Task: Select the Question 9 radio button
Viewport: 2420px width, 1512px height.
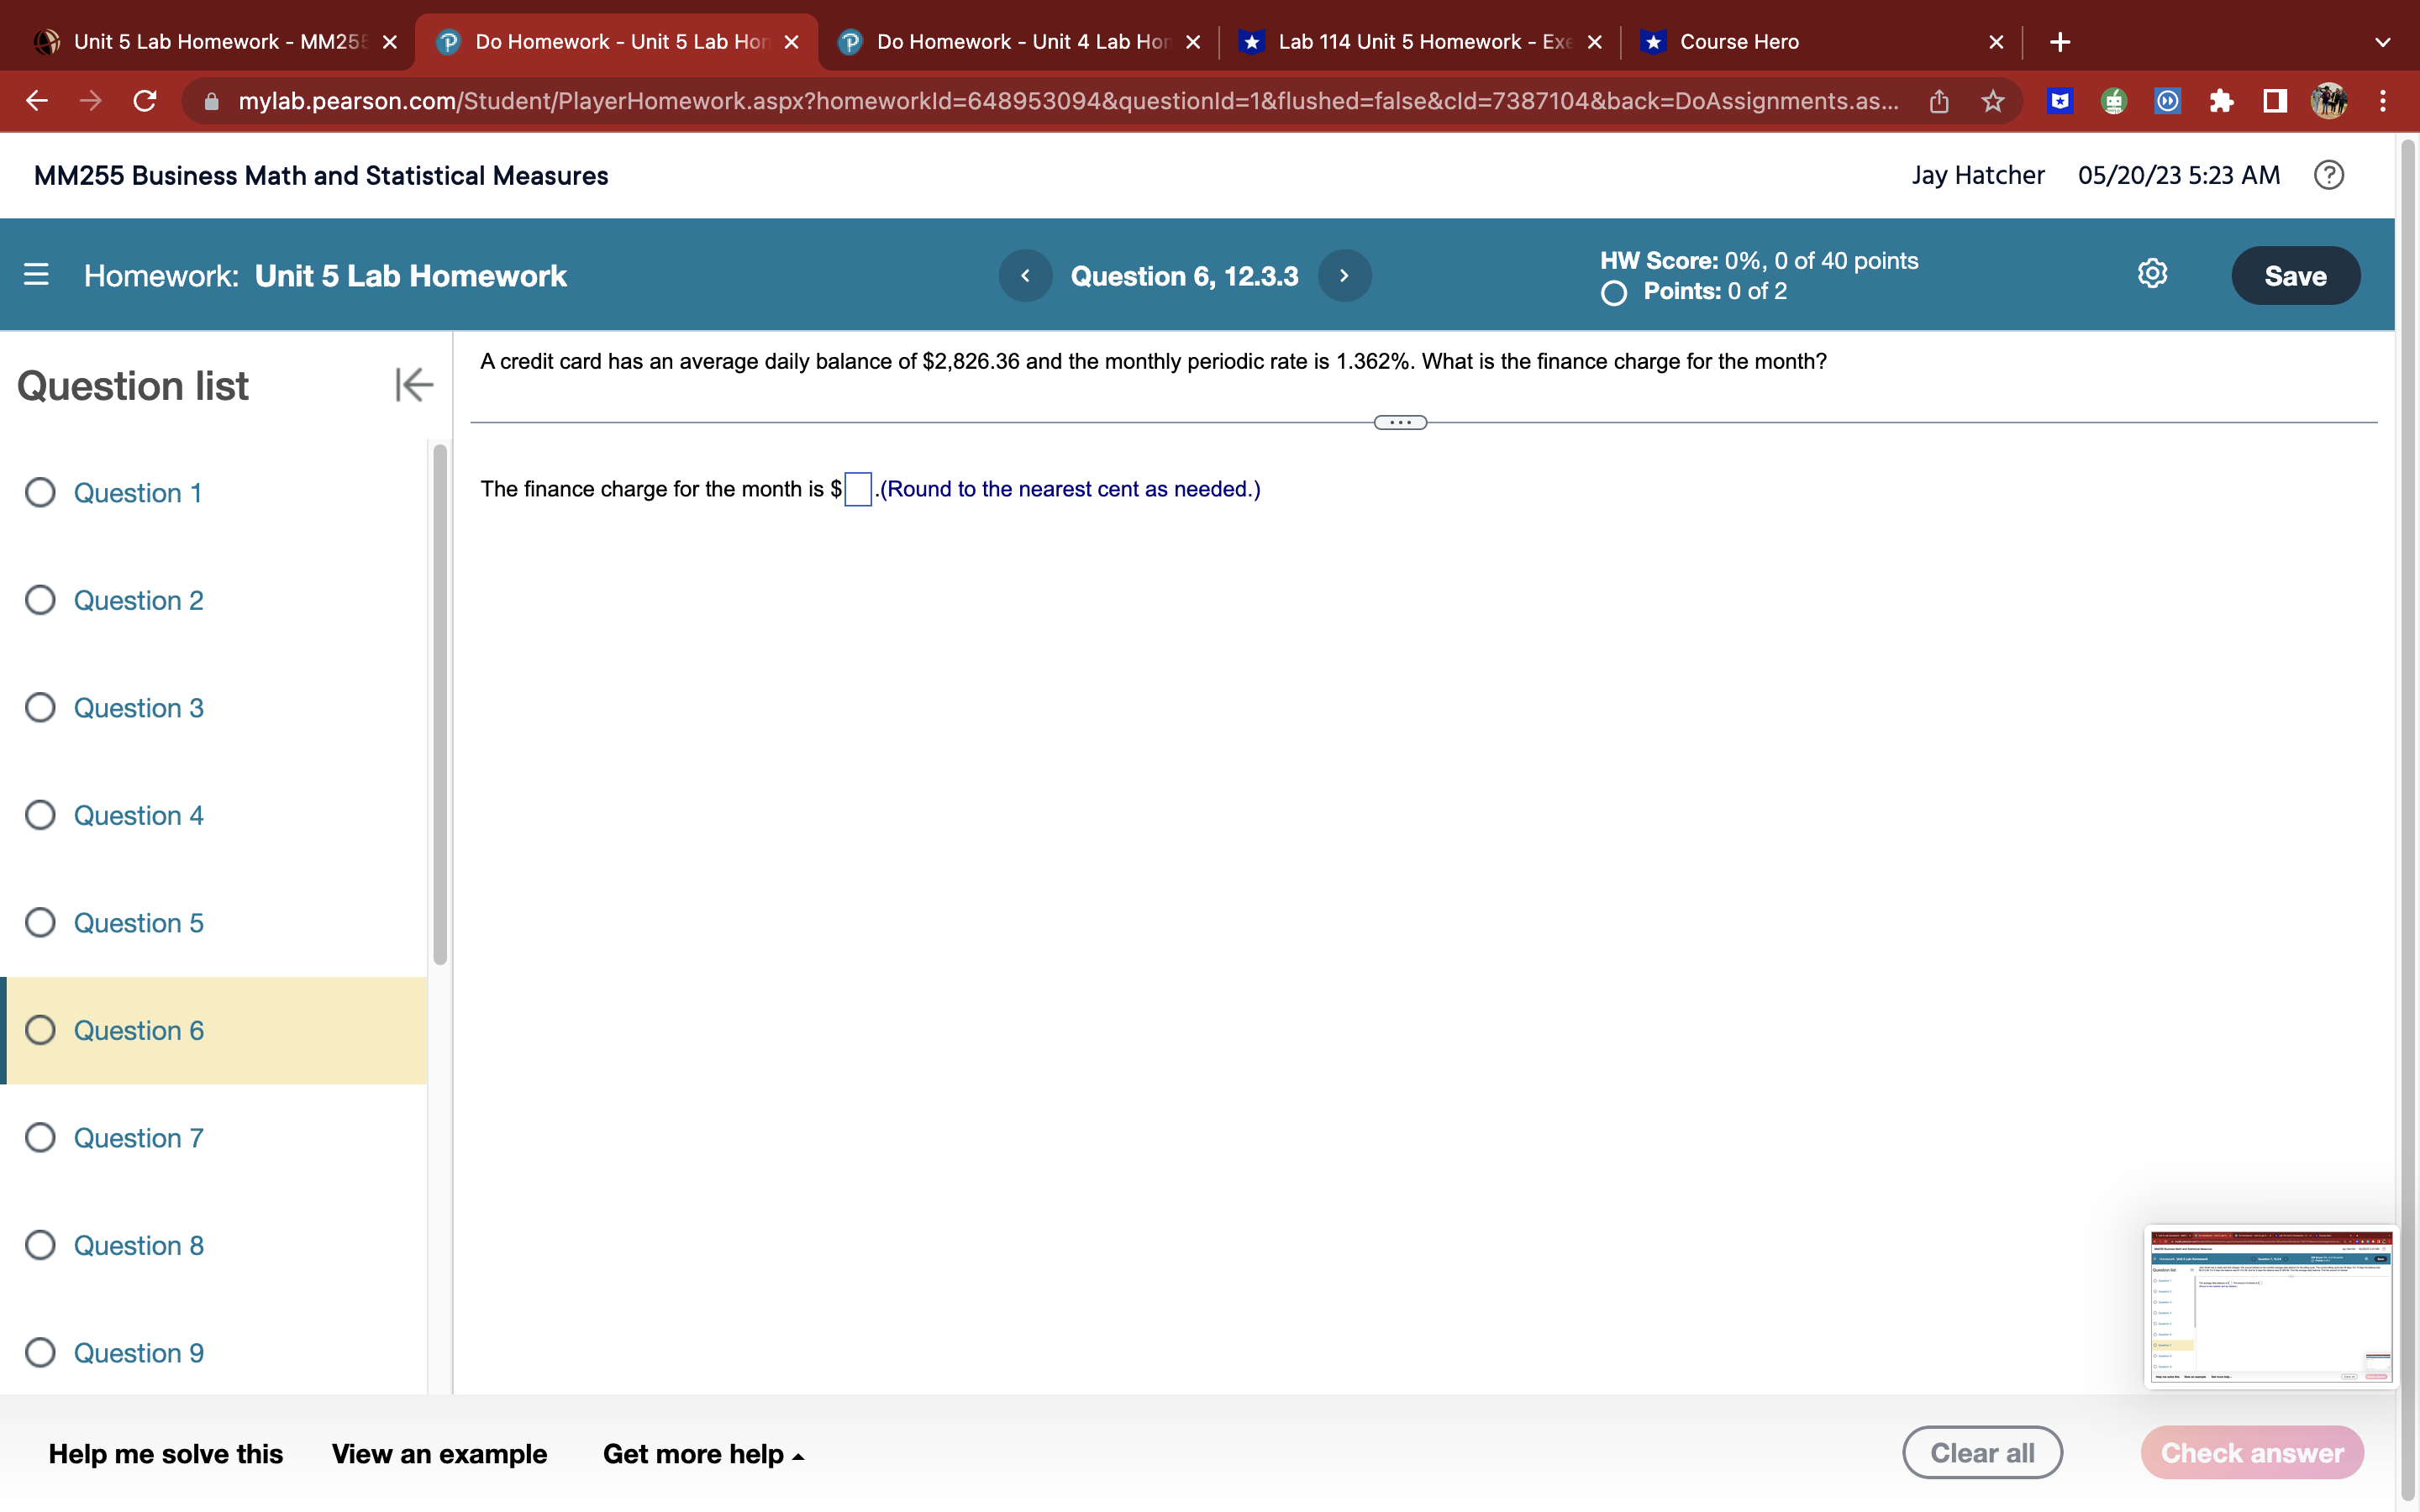Action: click(40, 1352)
